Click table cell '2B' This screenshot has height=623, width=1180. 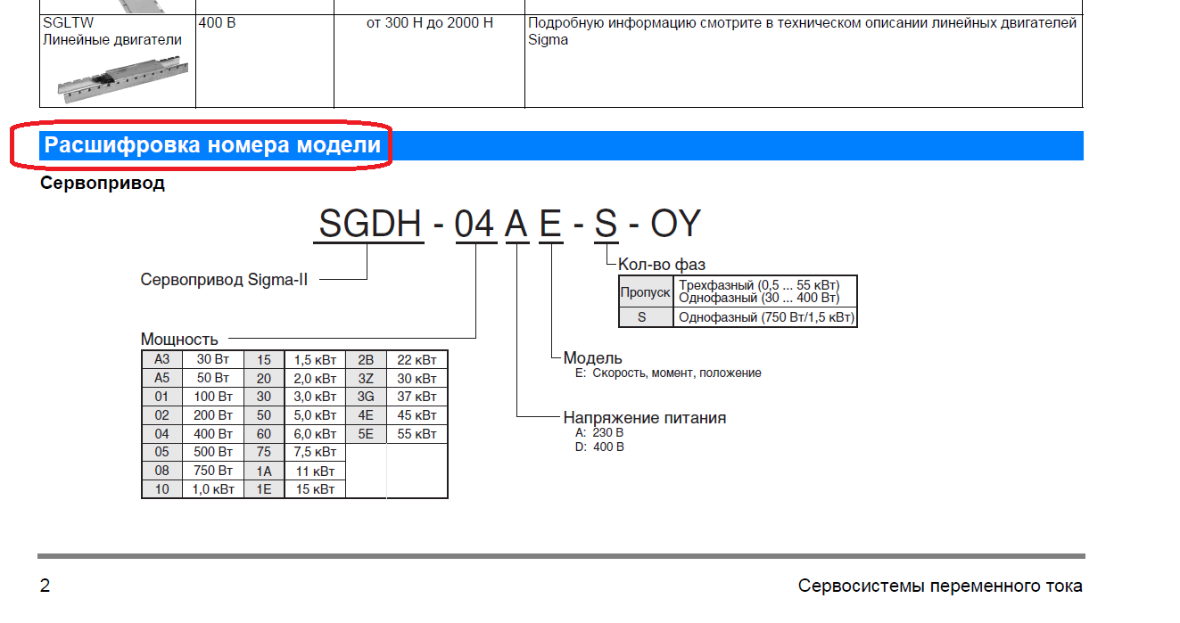pos(367,360)
